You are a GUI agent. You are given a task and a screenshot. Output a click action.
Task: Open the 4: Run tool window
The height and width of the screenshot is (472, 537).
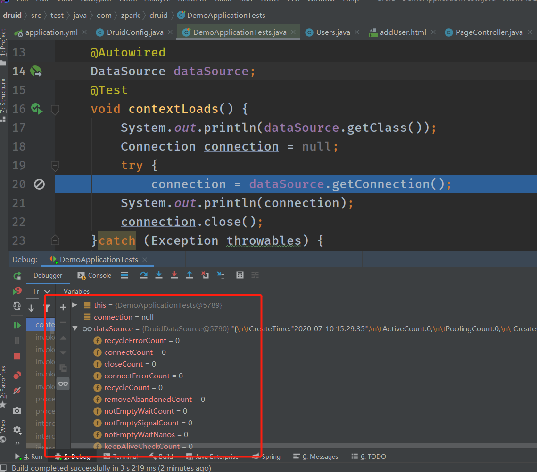click(28, 456)
